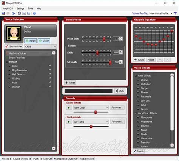Click the Push-To-Talk: Off status entry
This screenshot has height=161, width=179.
click(x=42, y=159)
